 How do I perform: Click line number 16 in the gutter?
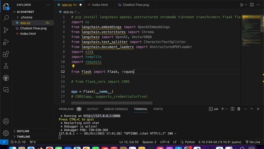coord(63,91)
